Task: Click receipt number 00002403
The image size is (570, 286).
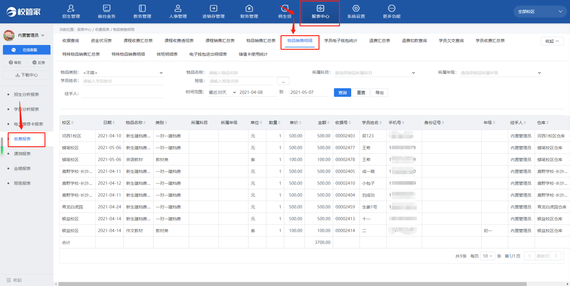Action: tap(345, 136)
